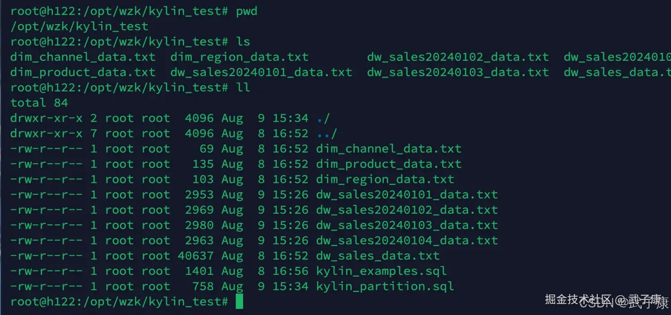Click dw_sales20240102_data.txt in the long listing
The width and height of the screenshot is (671, 315).
click(407, 210)
